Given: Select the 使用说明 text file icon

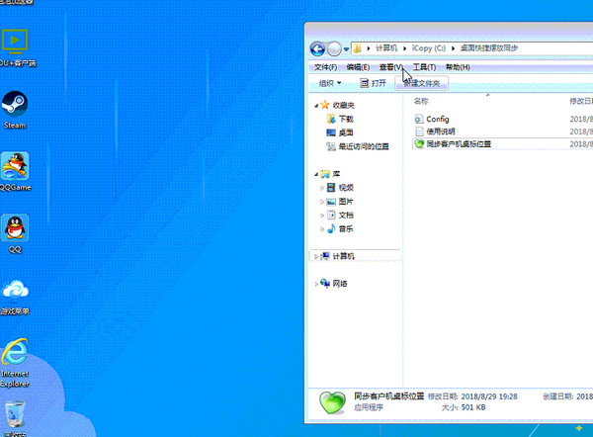Looking at the screenshot, I should pyautogui.click(x=419, y=131).
